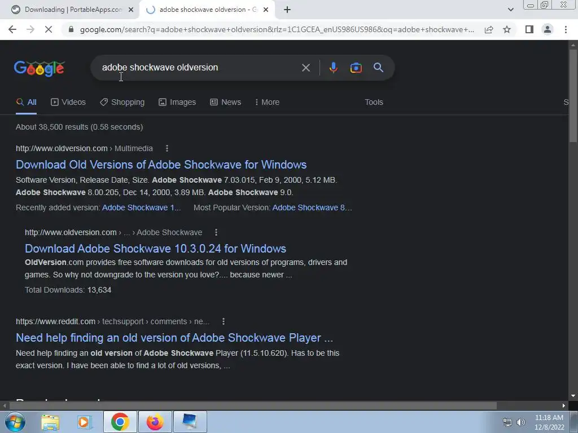Open options for reddit.com result
The height and width of the screenshot is (433, 578).
tap(223, 321)
